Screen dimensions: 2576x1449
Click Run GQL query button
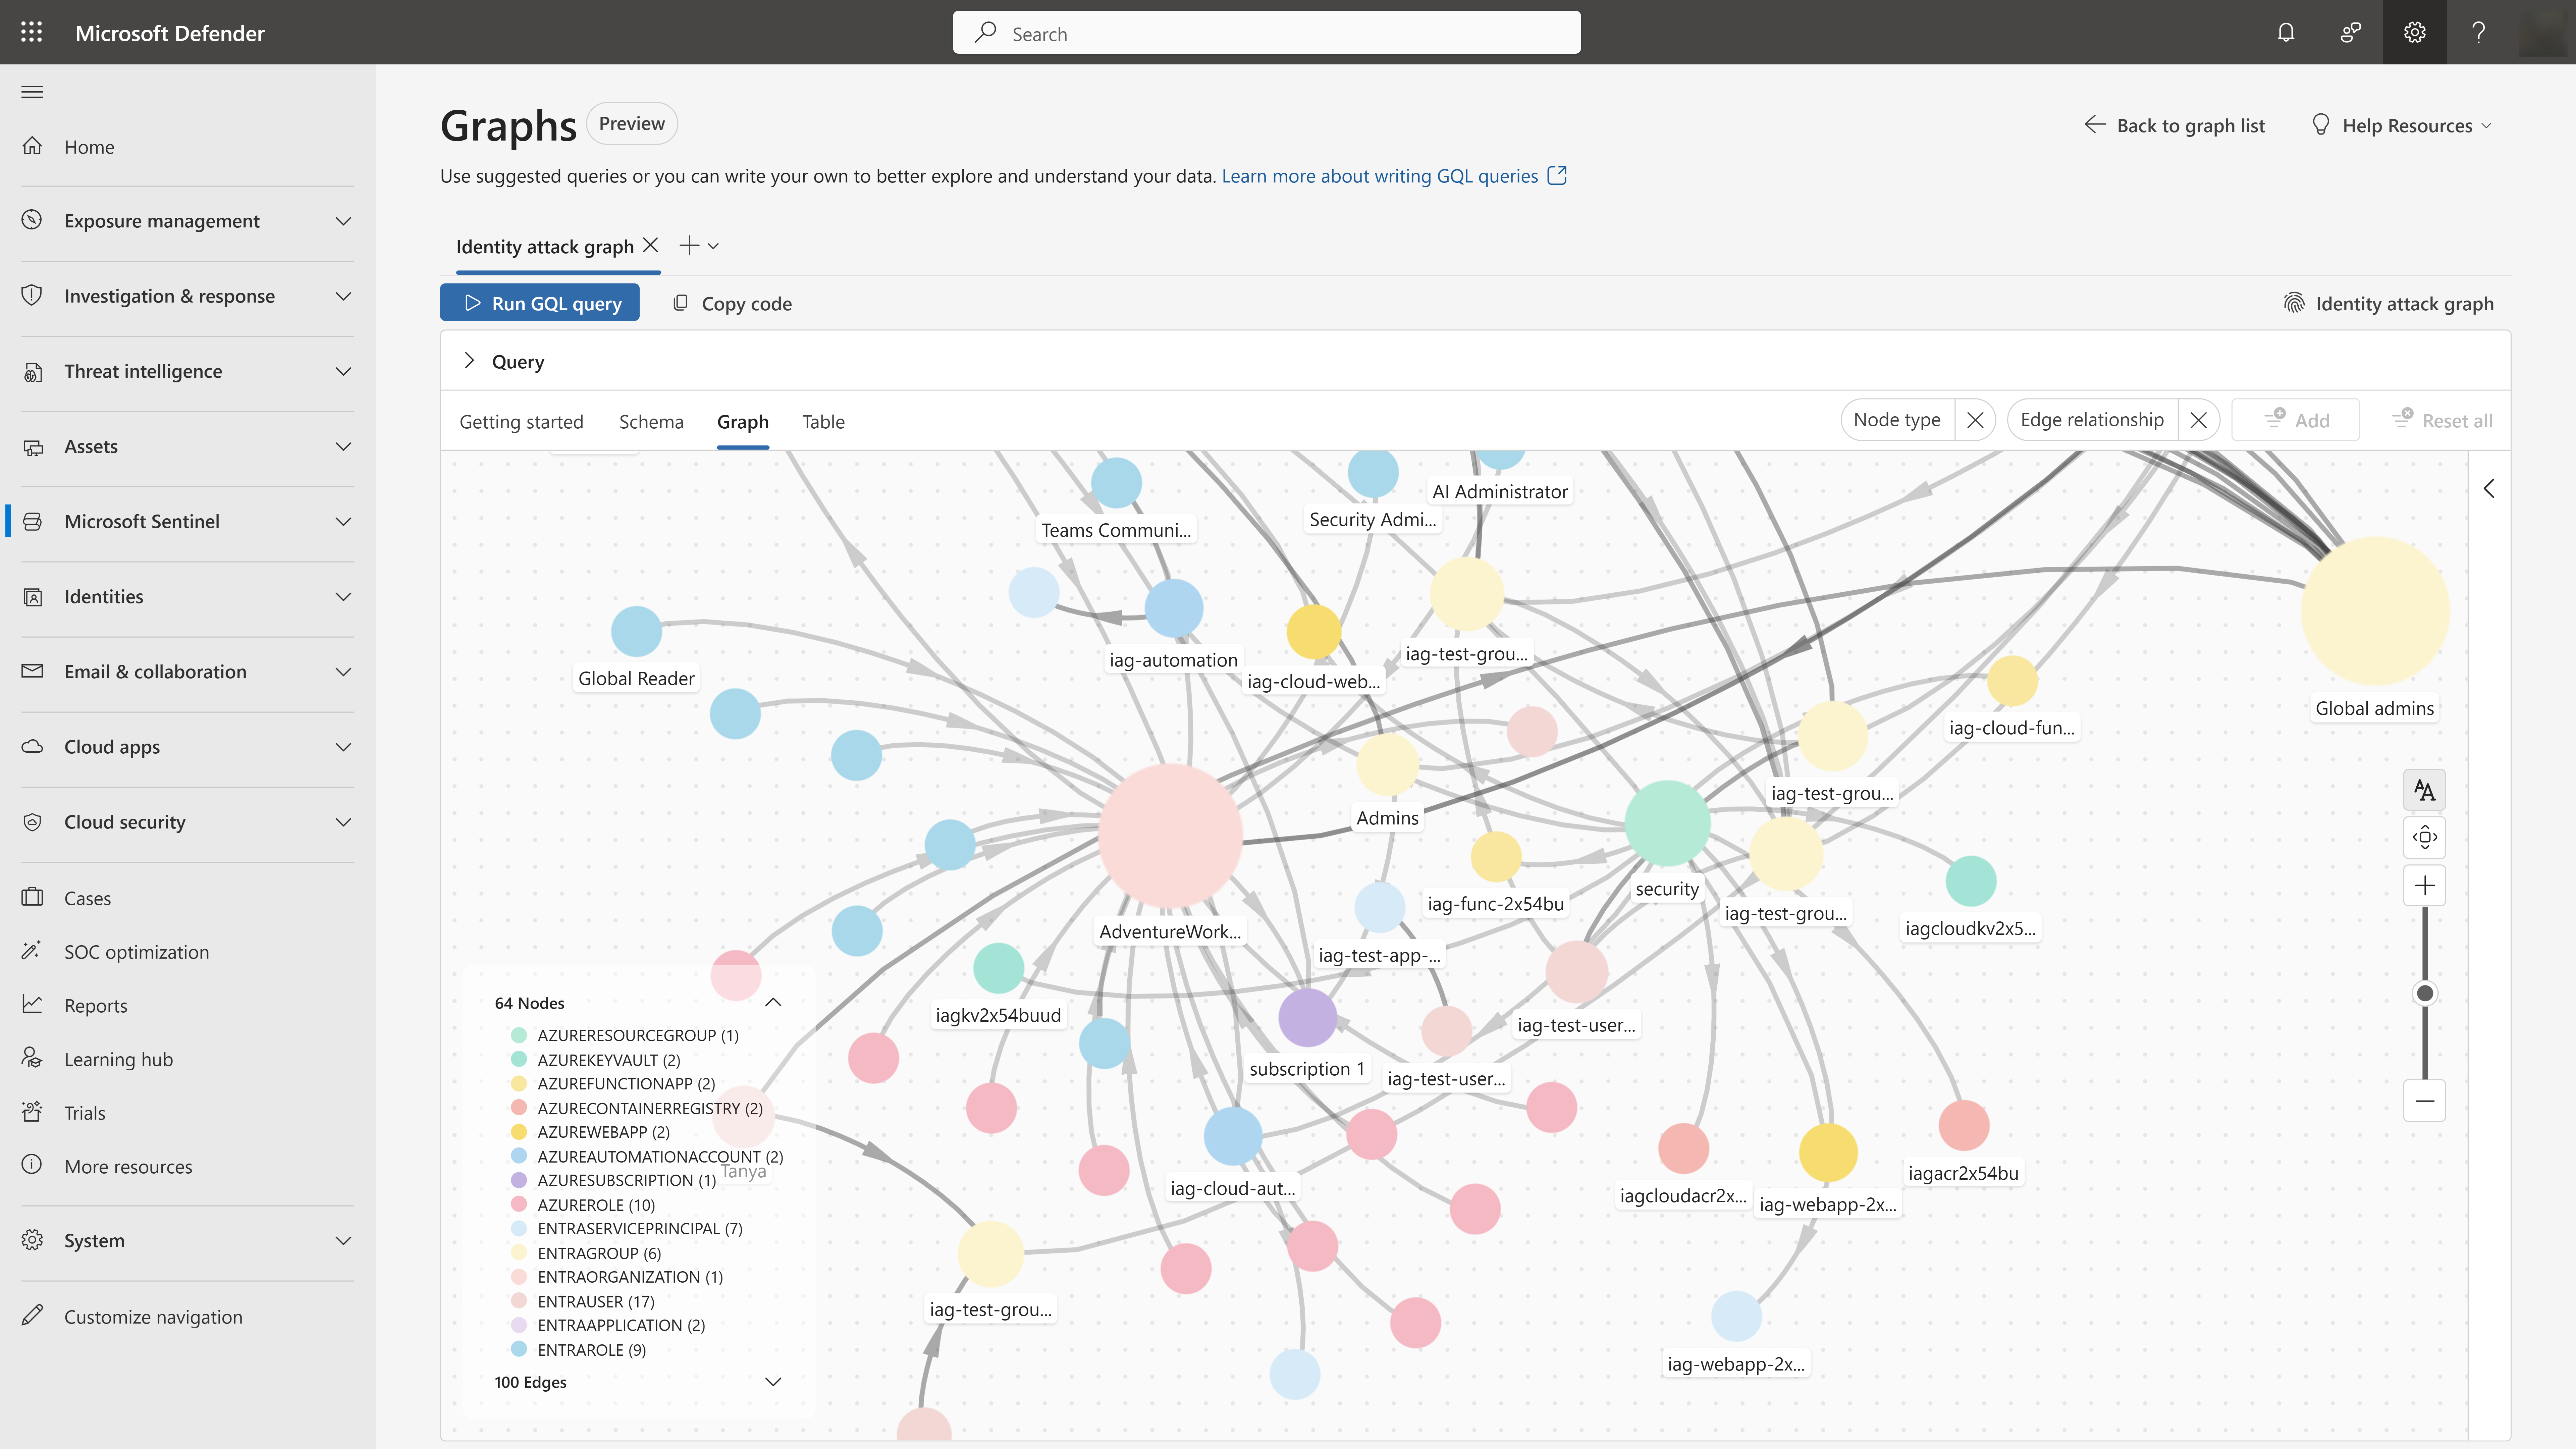coord(540,303)
